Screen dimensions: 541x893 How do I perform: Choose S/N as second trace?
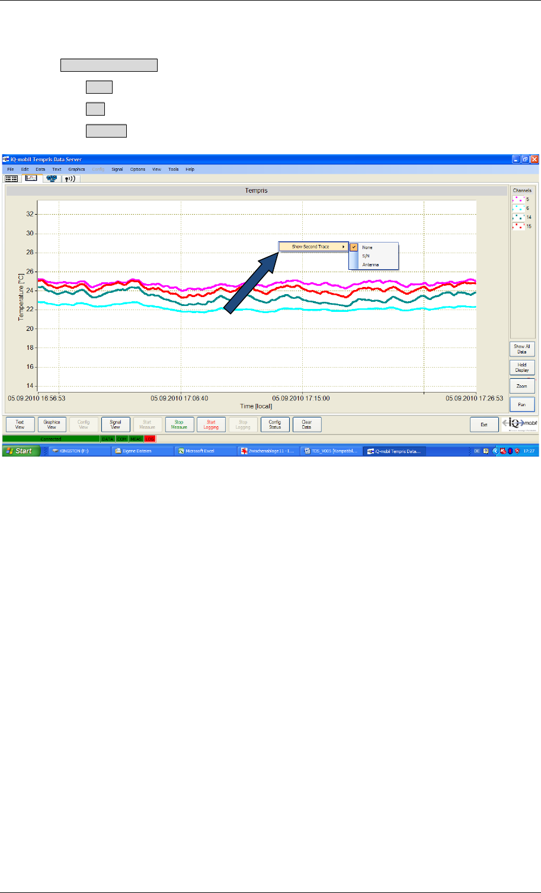coord(374,256)
